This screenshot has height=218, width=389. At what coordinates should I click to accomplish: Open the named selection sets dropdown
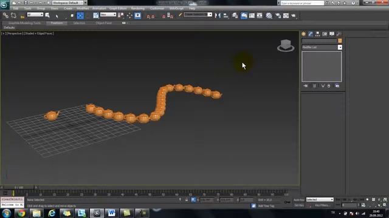[198, 15]
